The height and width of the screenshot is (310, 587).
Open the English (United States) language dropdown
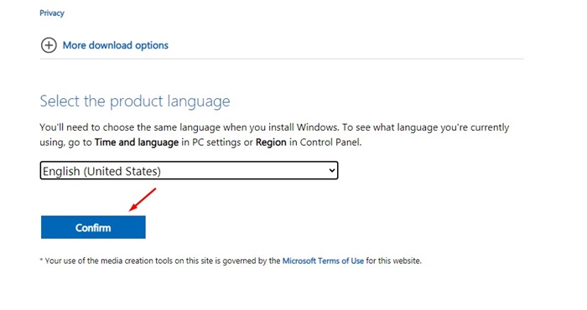coord(189,171)
